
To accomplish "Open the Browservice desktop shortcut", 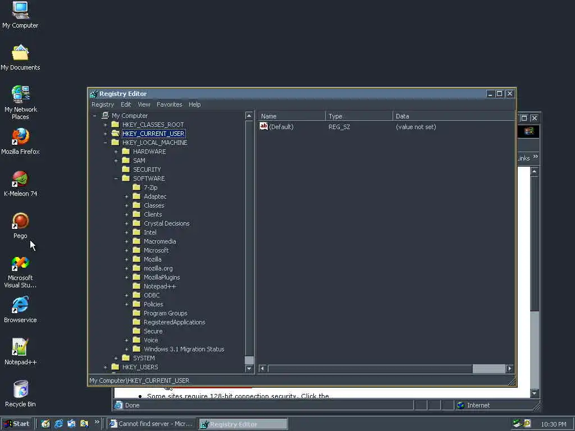I will tap(20, 310).
